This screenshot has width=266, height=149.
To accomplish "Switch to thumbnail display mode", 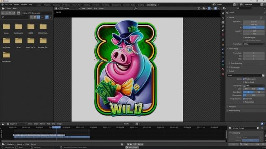I will pyautogui.click(x=39, y=17).
